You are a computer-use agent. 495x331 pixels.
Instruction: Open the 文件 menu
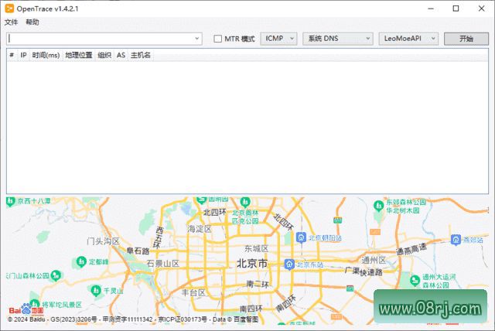[x=11, y=22]
